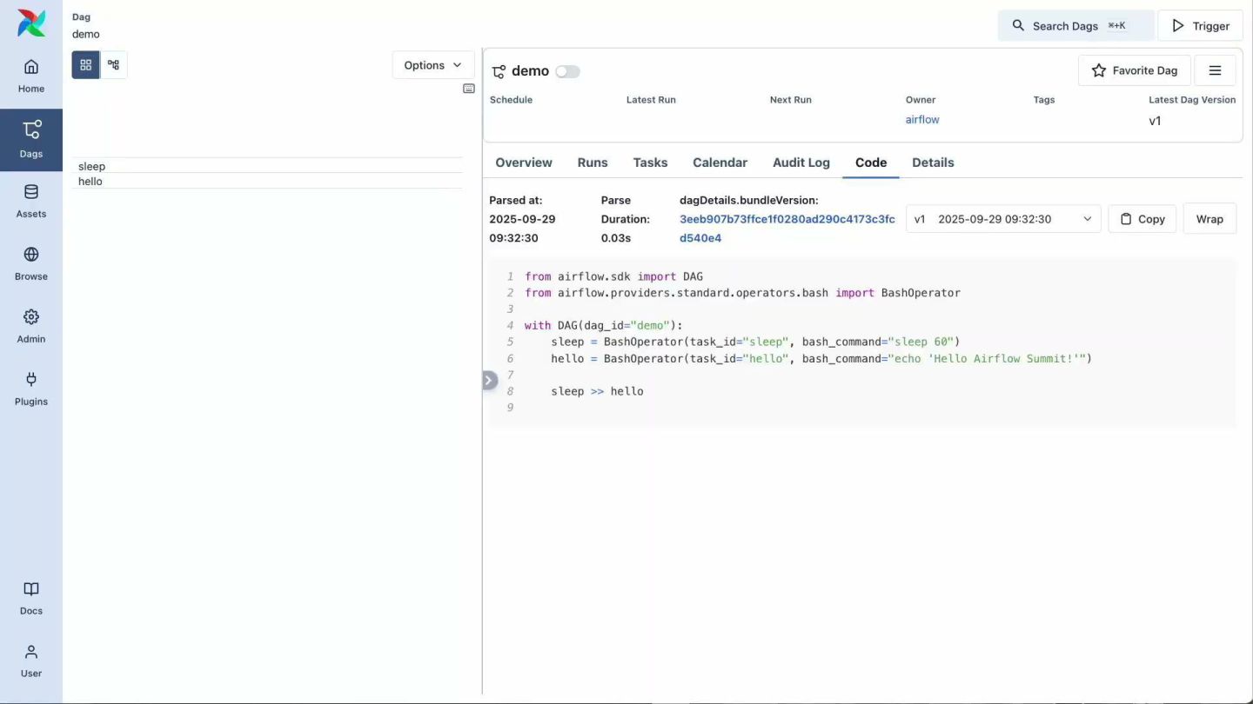Screen dimensions: 1253x704
Task: Switch to the Audit Log tab
Action: click(801, 163)
